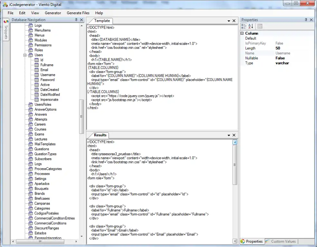Click the Property Pages icon in Properties toolbar

pyautogui.click(x=260, y=26)
